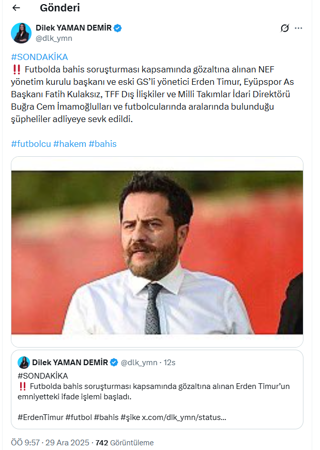Image resolution: width=320 pixels, height=450 pixels.
Task: Open the #şike hashtag
Action: coord(123,415)
